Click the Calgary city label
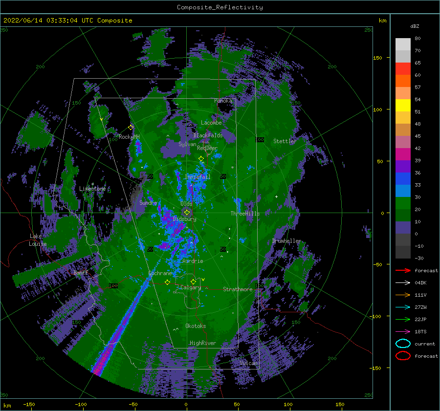The width and height of the screenshot is (440, 411). [191, 287]
